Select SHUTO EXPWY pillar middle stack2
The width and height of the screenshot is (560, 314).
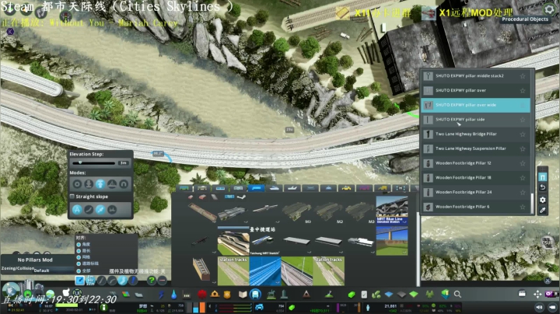(x=475, y=76)
